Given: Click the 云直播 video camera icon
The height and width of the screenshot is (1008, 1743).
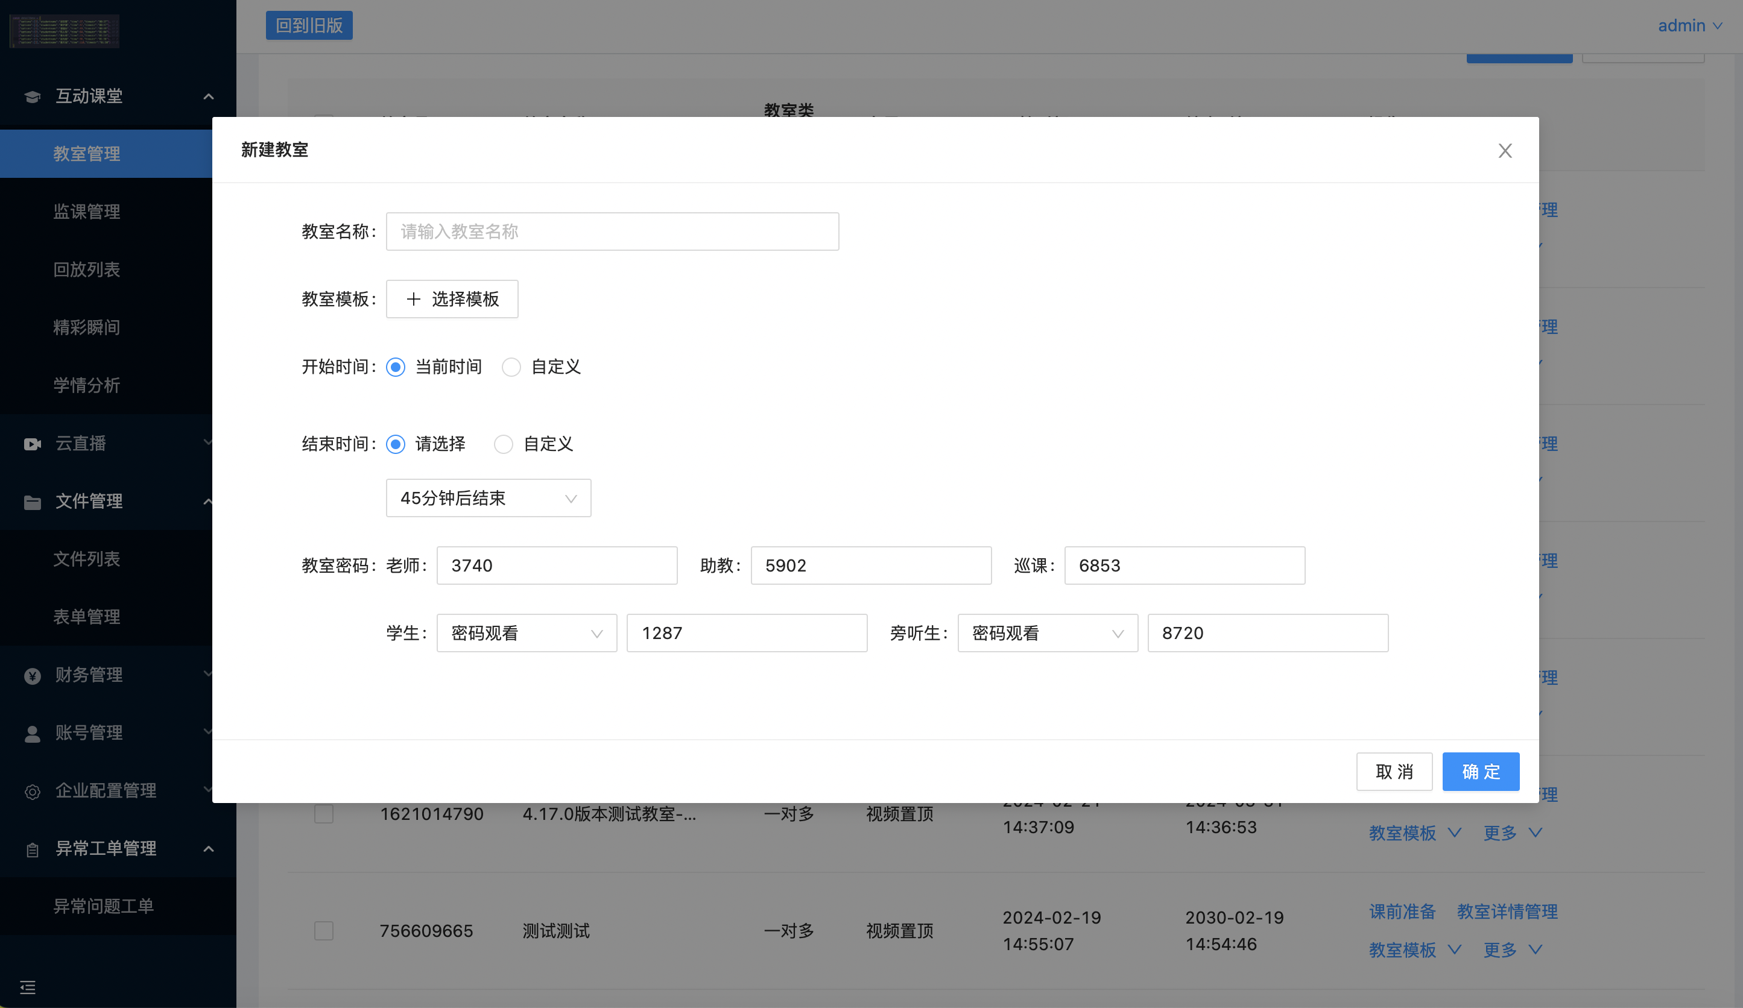Looking at the screenshot, I should [32, 444].
